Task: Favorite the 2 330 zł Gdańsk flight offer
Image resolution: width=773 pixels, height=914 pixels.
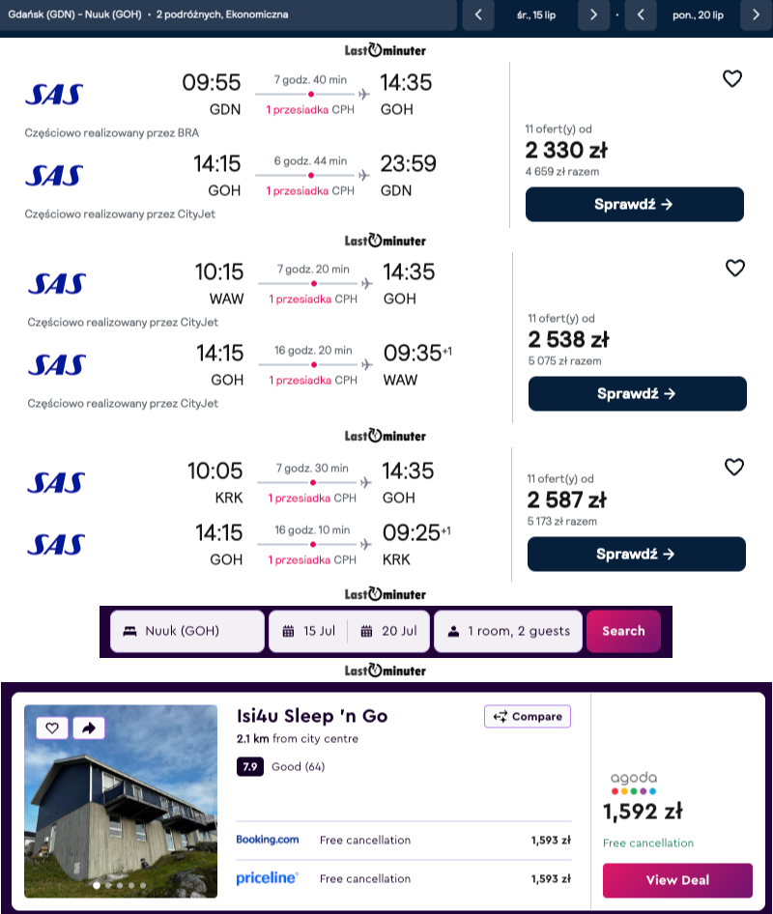Action: (732, 79)
